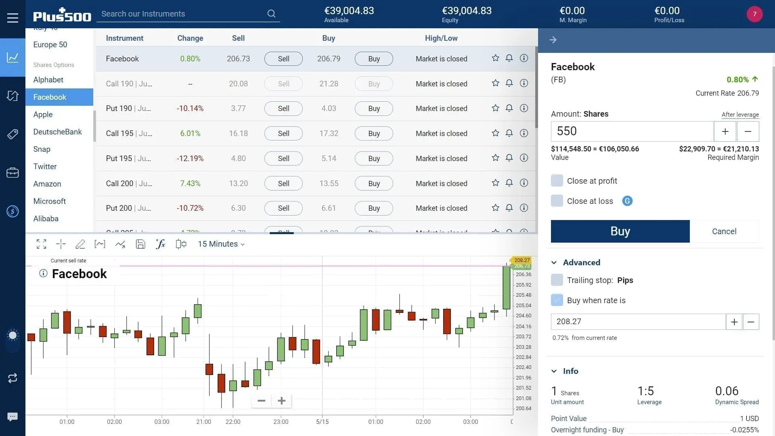The height and width of the screenshot is (436, 775).
Task: Enable Close at profit checkbox
Action: coord(557,180)
